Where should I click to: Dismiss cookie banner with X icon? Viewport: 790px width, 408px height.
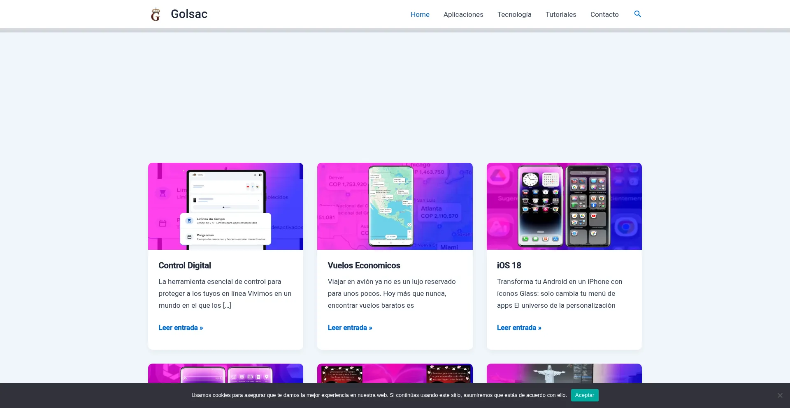(x=780, y=395)
